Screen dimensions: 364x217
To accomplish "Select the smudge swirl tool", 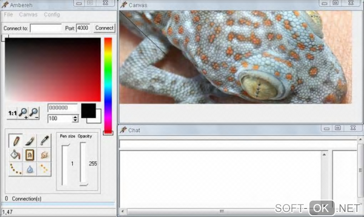I will tap(44, 155).
